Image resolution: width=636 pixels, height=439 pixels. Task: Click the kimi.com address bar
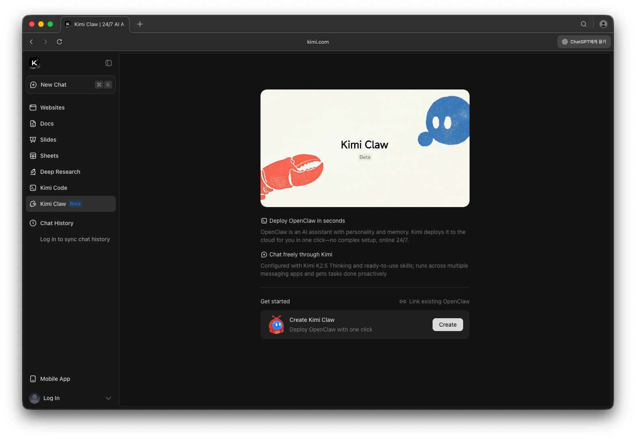coord(318,42)
